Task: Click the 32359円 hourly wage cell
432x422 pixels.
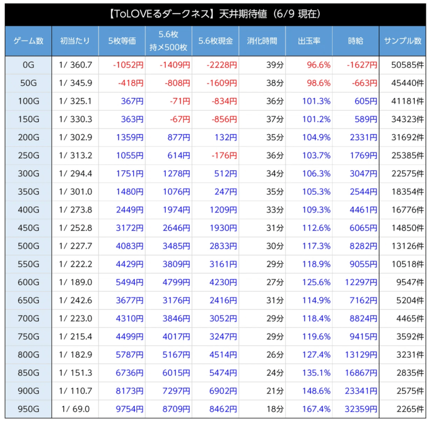Action: (356, 409)
